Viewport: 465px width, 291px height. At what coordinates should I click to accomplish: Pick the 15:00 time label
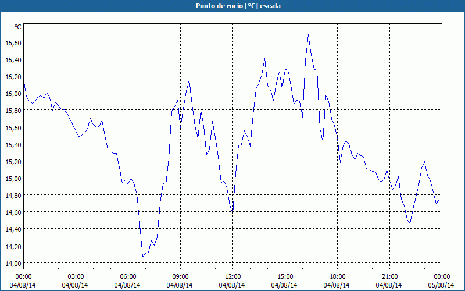(x=285, y=276)
